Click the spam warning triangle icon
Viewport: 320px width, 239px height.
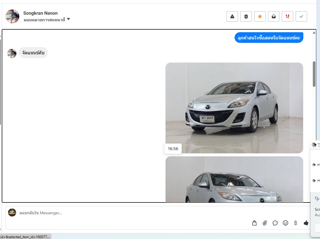232,16
